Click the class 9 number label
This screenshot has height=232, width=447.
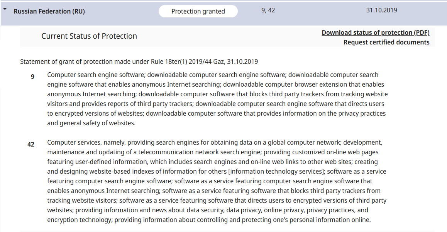tap(32, 77)
